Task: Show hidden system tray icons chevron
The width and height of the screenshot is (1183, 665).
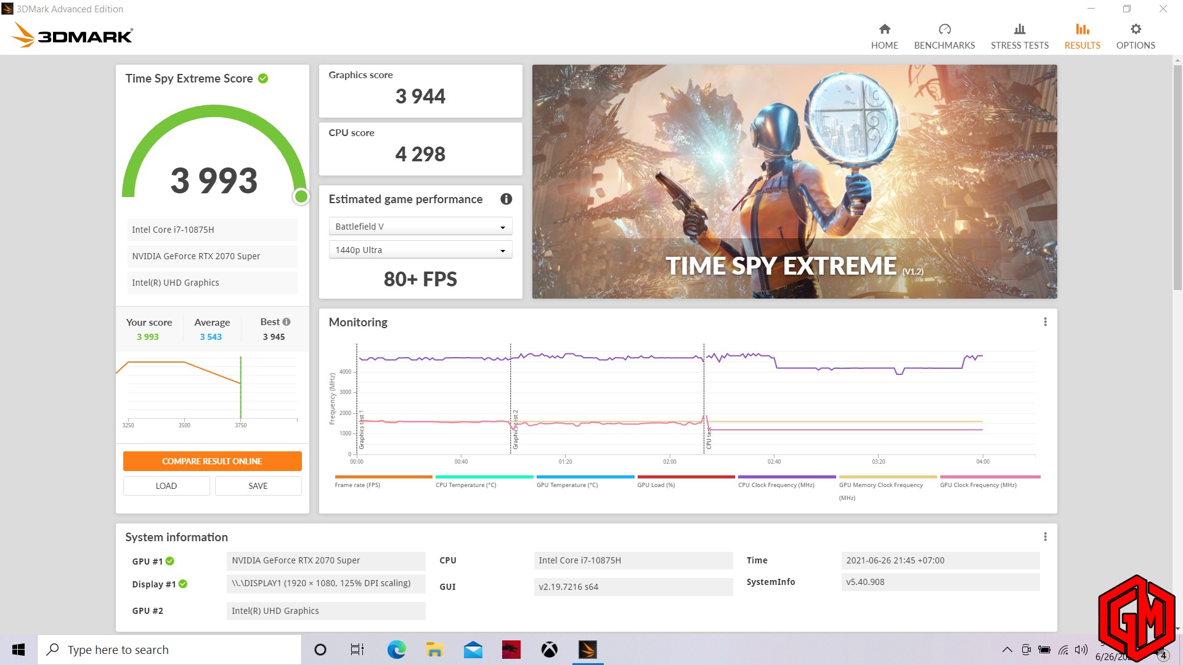Action: point(1007,650)
